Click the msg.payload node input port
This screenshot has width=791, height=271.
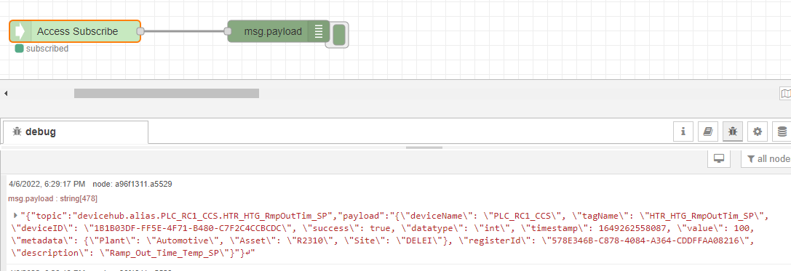(x=228, y=31)
